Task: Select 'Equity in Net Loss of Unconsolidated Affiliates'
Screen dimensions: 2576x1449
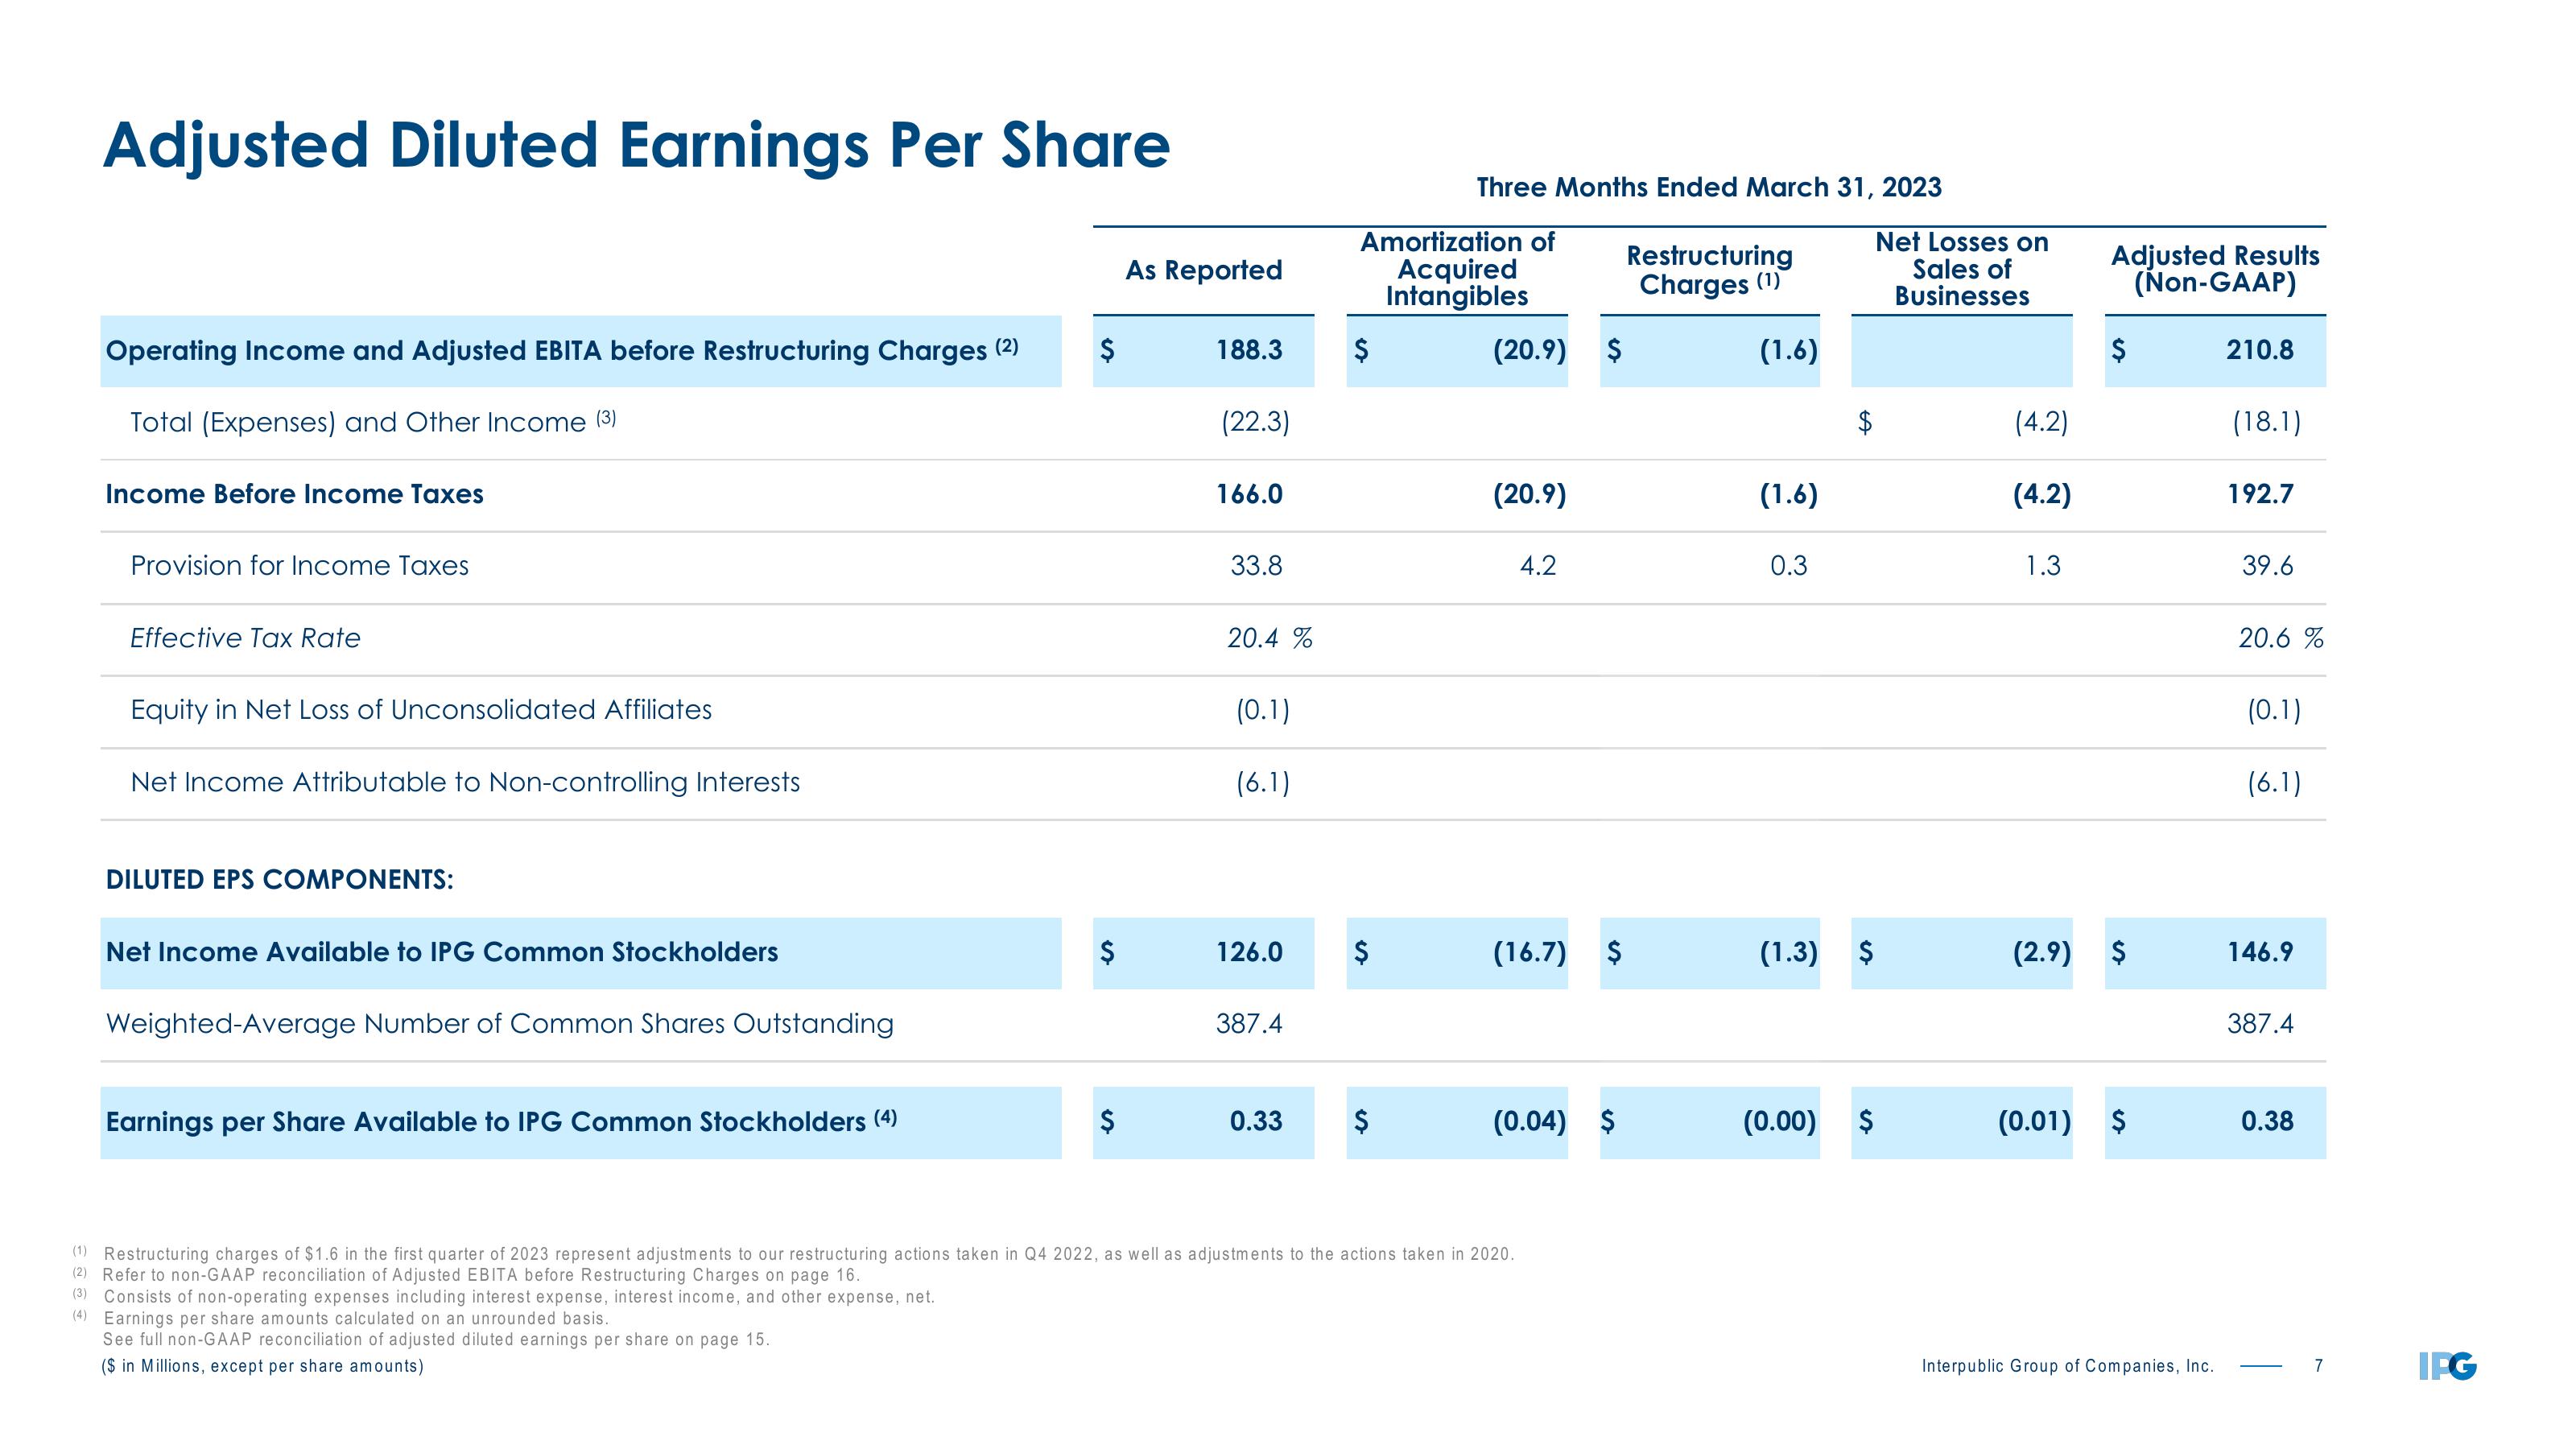Action: click(x=421, y=710)
